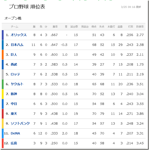
Task: Click the チーム column header
Action: [14, 27]
